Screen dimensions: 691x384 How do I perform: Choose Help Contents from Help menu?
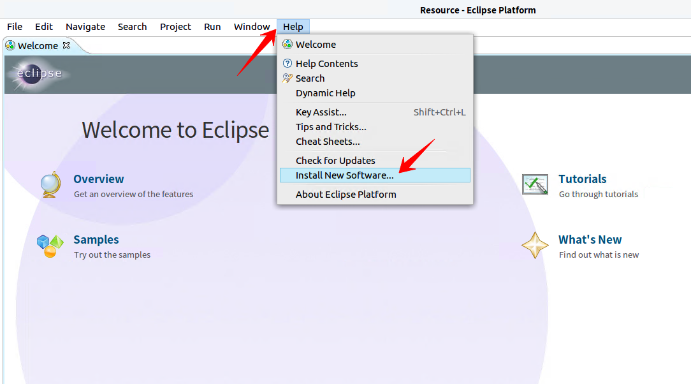(x=375, y=64)
